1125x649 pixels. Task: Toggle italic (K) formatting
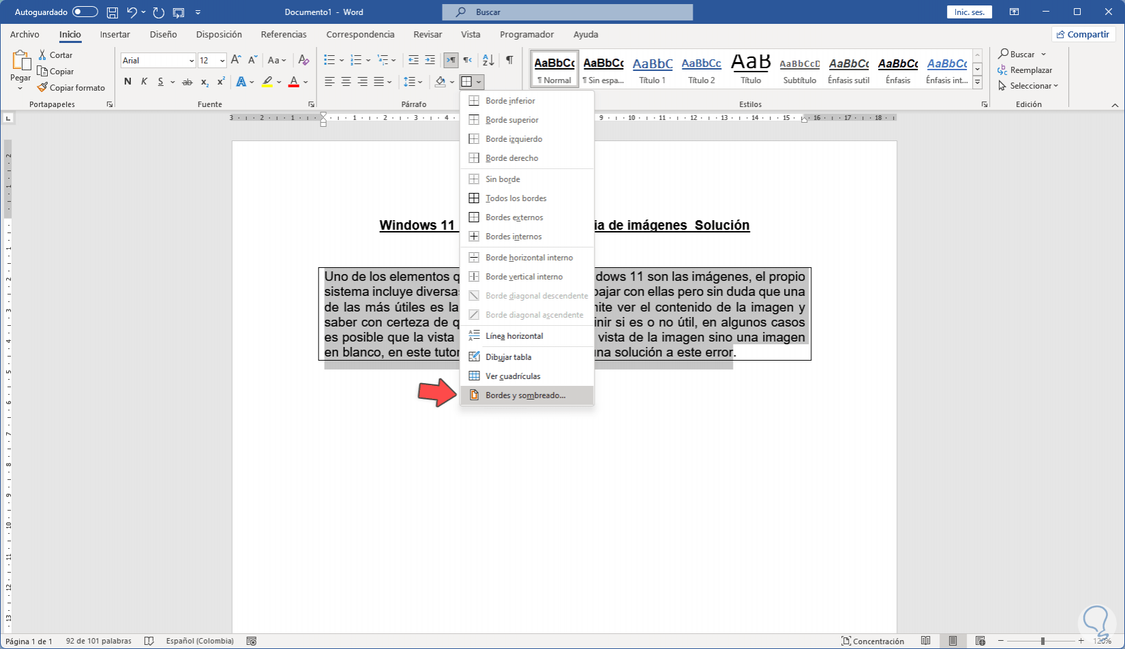pos(144,82)
